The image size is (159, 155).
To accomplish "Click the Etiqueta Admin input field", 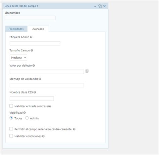I will pos(35,43).
